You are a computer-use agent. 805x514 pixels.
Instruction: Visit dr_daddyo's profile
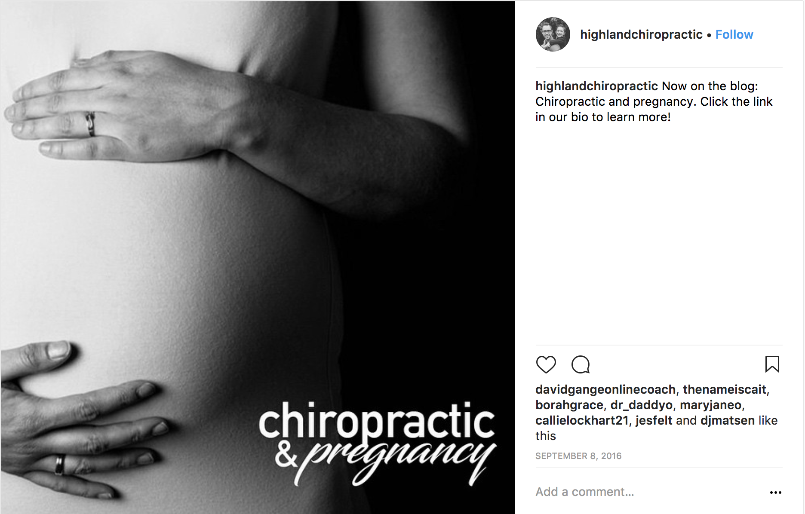point(642,405)
